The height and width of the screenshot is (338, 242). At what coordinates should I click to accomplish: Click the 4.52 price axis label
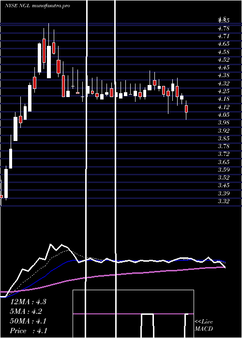tap(224, 60)
